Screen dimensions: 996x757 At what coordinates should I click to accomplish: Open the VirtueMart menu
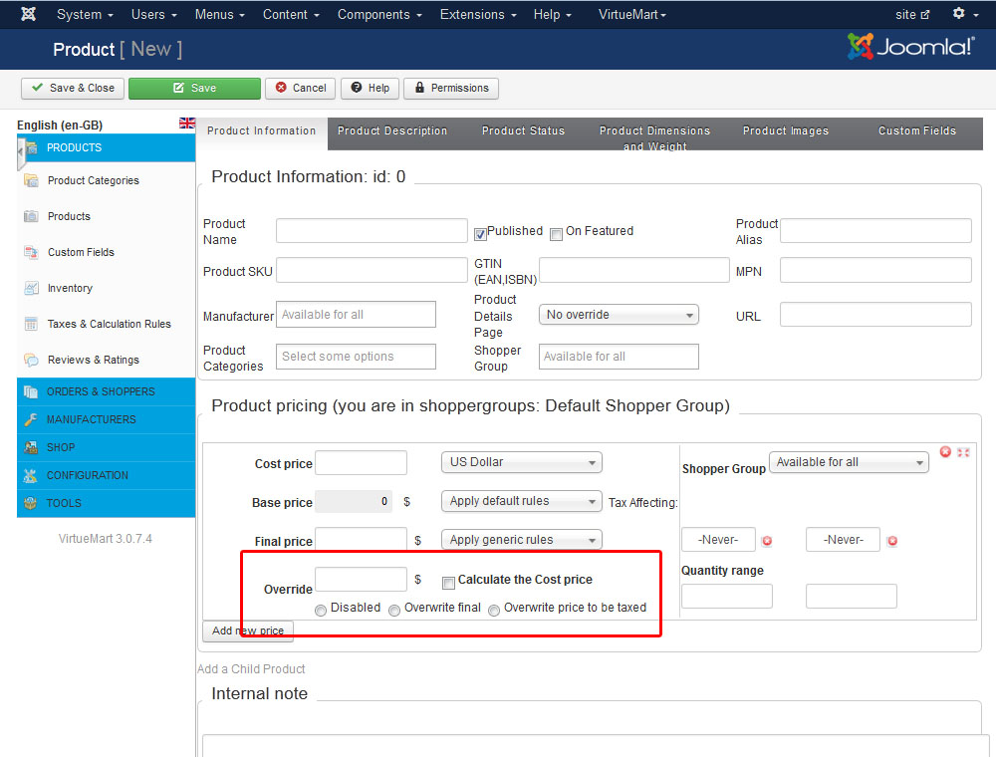(632, 14)
